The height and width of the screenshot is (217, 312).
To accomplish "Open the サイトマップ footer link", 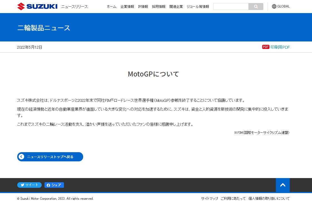I will (x=209, y=199).
